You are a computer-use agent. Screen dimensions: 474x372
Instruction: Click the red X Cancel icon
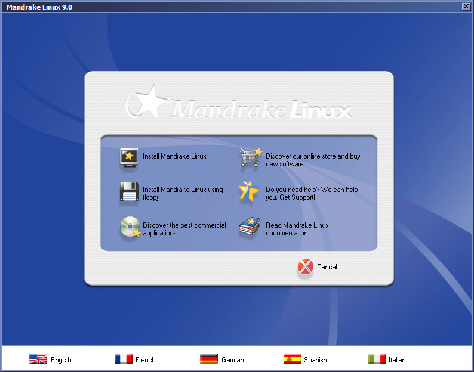305,266
